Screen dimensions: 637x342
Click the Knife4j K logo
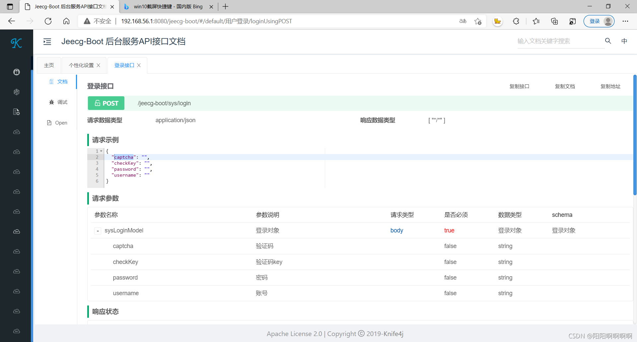tap(16, 43)
